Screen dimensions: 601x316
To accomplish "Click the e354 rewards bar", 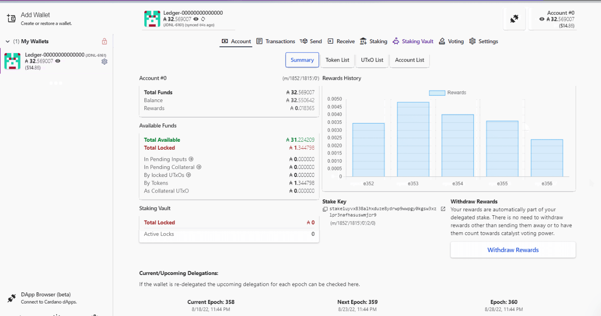I will (458, 145).
